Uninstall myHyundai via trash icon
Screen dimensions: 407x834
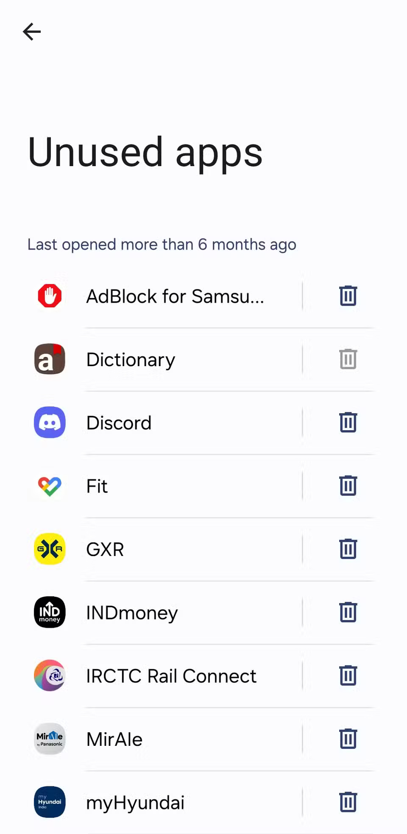point(348,802)
